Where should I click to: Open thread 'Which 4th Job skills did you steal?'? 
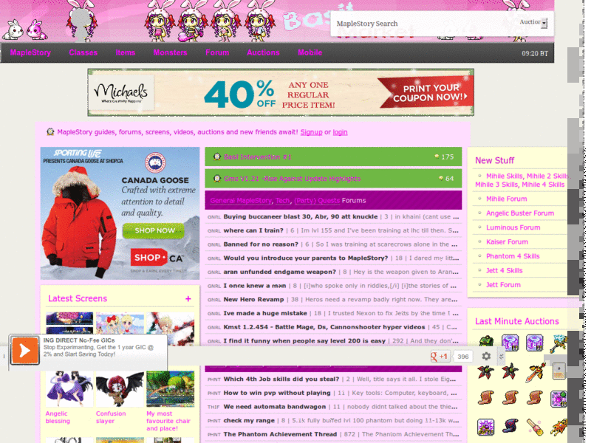point(281,379)
